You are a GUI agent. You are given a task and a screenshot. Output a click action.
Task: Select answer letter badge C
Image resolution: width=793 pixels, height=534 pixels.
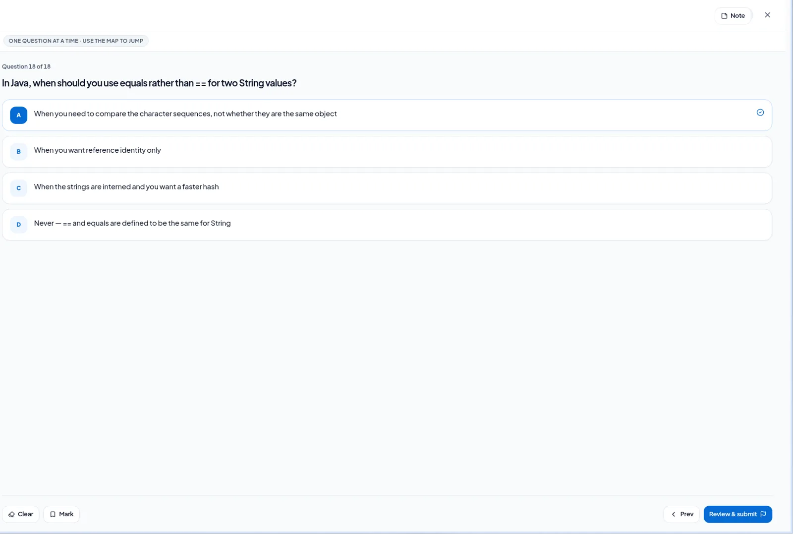pyautogui.click(x=19, y=188)
